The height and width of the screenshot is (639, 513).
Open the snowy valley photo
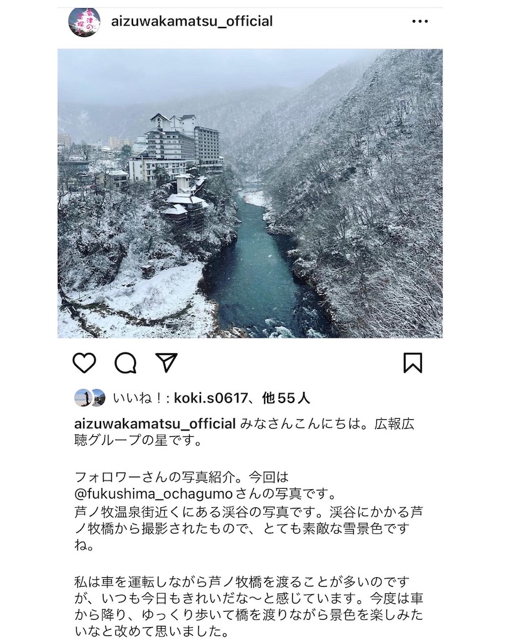pos(250,193)
